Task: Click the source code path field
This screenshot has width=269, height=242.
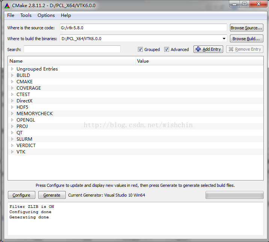Action: click(x=144, y=27)
